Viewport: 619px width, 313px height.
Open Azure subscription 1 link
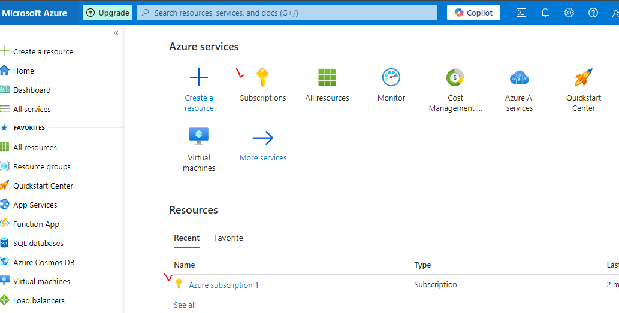tap(224, 285)
